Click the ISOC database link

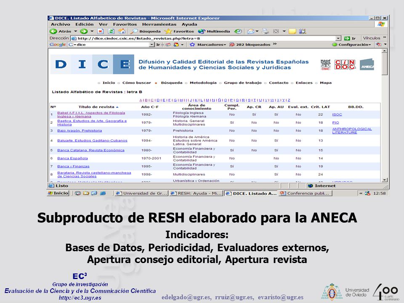click(x=337, y=114)
